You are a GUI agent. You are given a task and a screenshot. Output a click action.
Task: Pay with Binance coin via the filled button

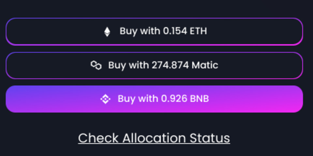point(154,99)
